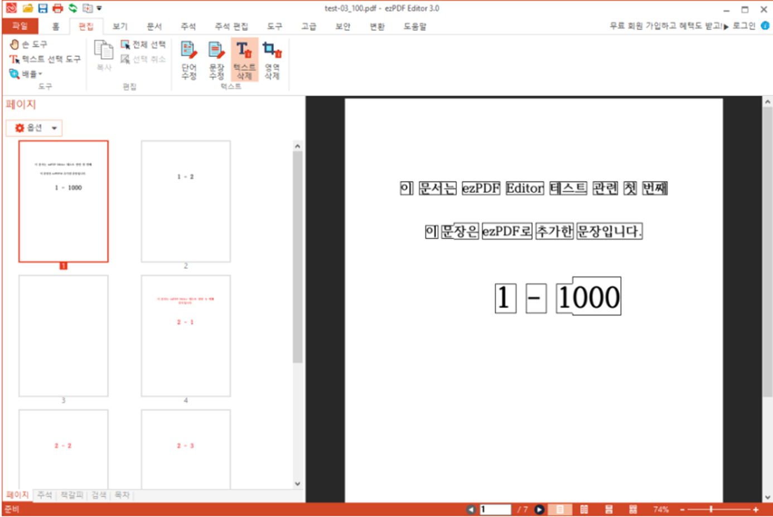Expand the quick access toolbar dropdown arrow
Screen dimensions: 773x517
coord(99,8)
